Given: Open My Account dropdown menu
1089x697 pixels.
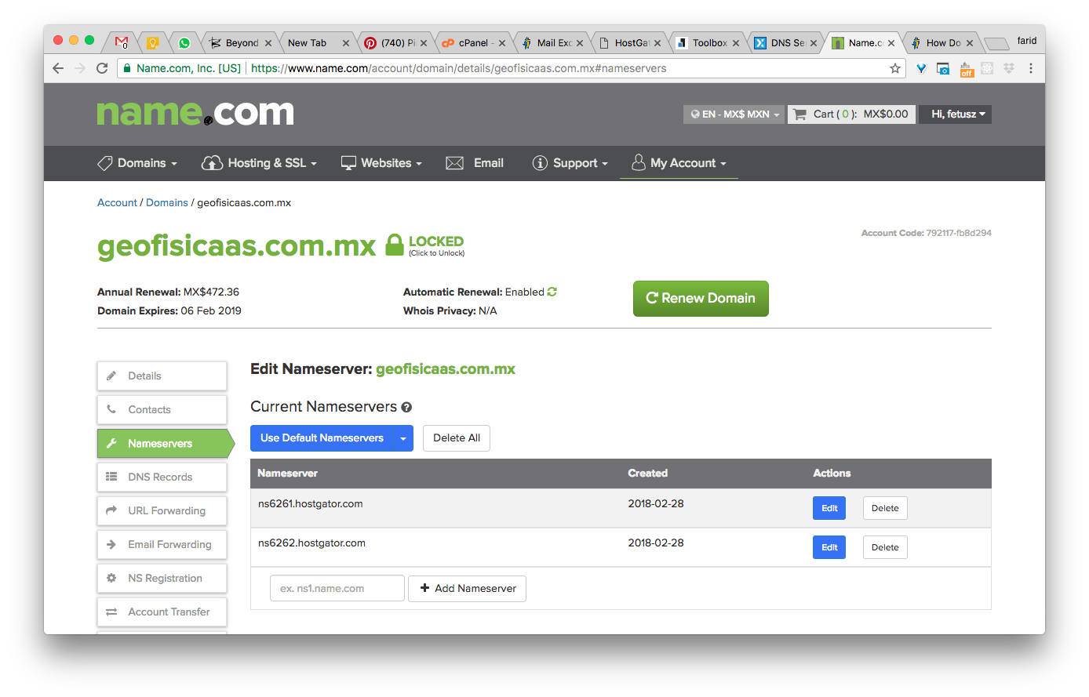Looking at the screenshot, I should tap(679, 163).
